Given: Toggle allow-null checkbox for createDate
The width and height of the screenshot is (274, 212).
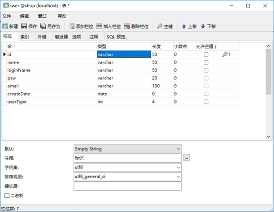Looking at the screenshot, I should [206, 94].
